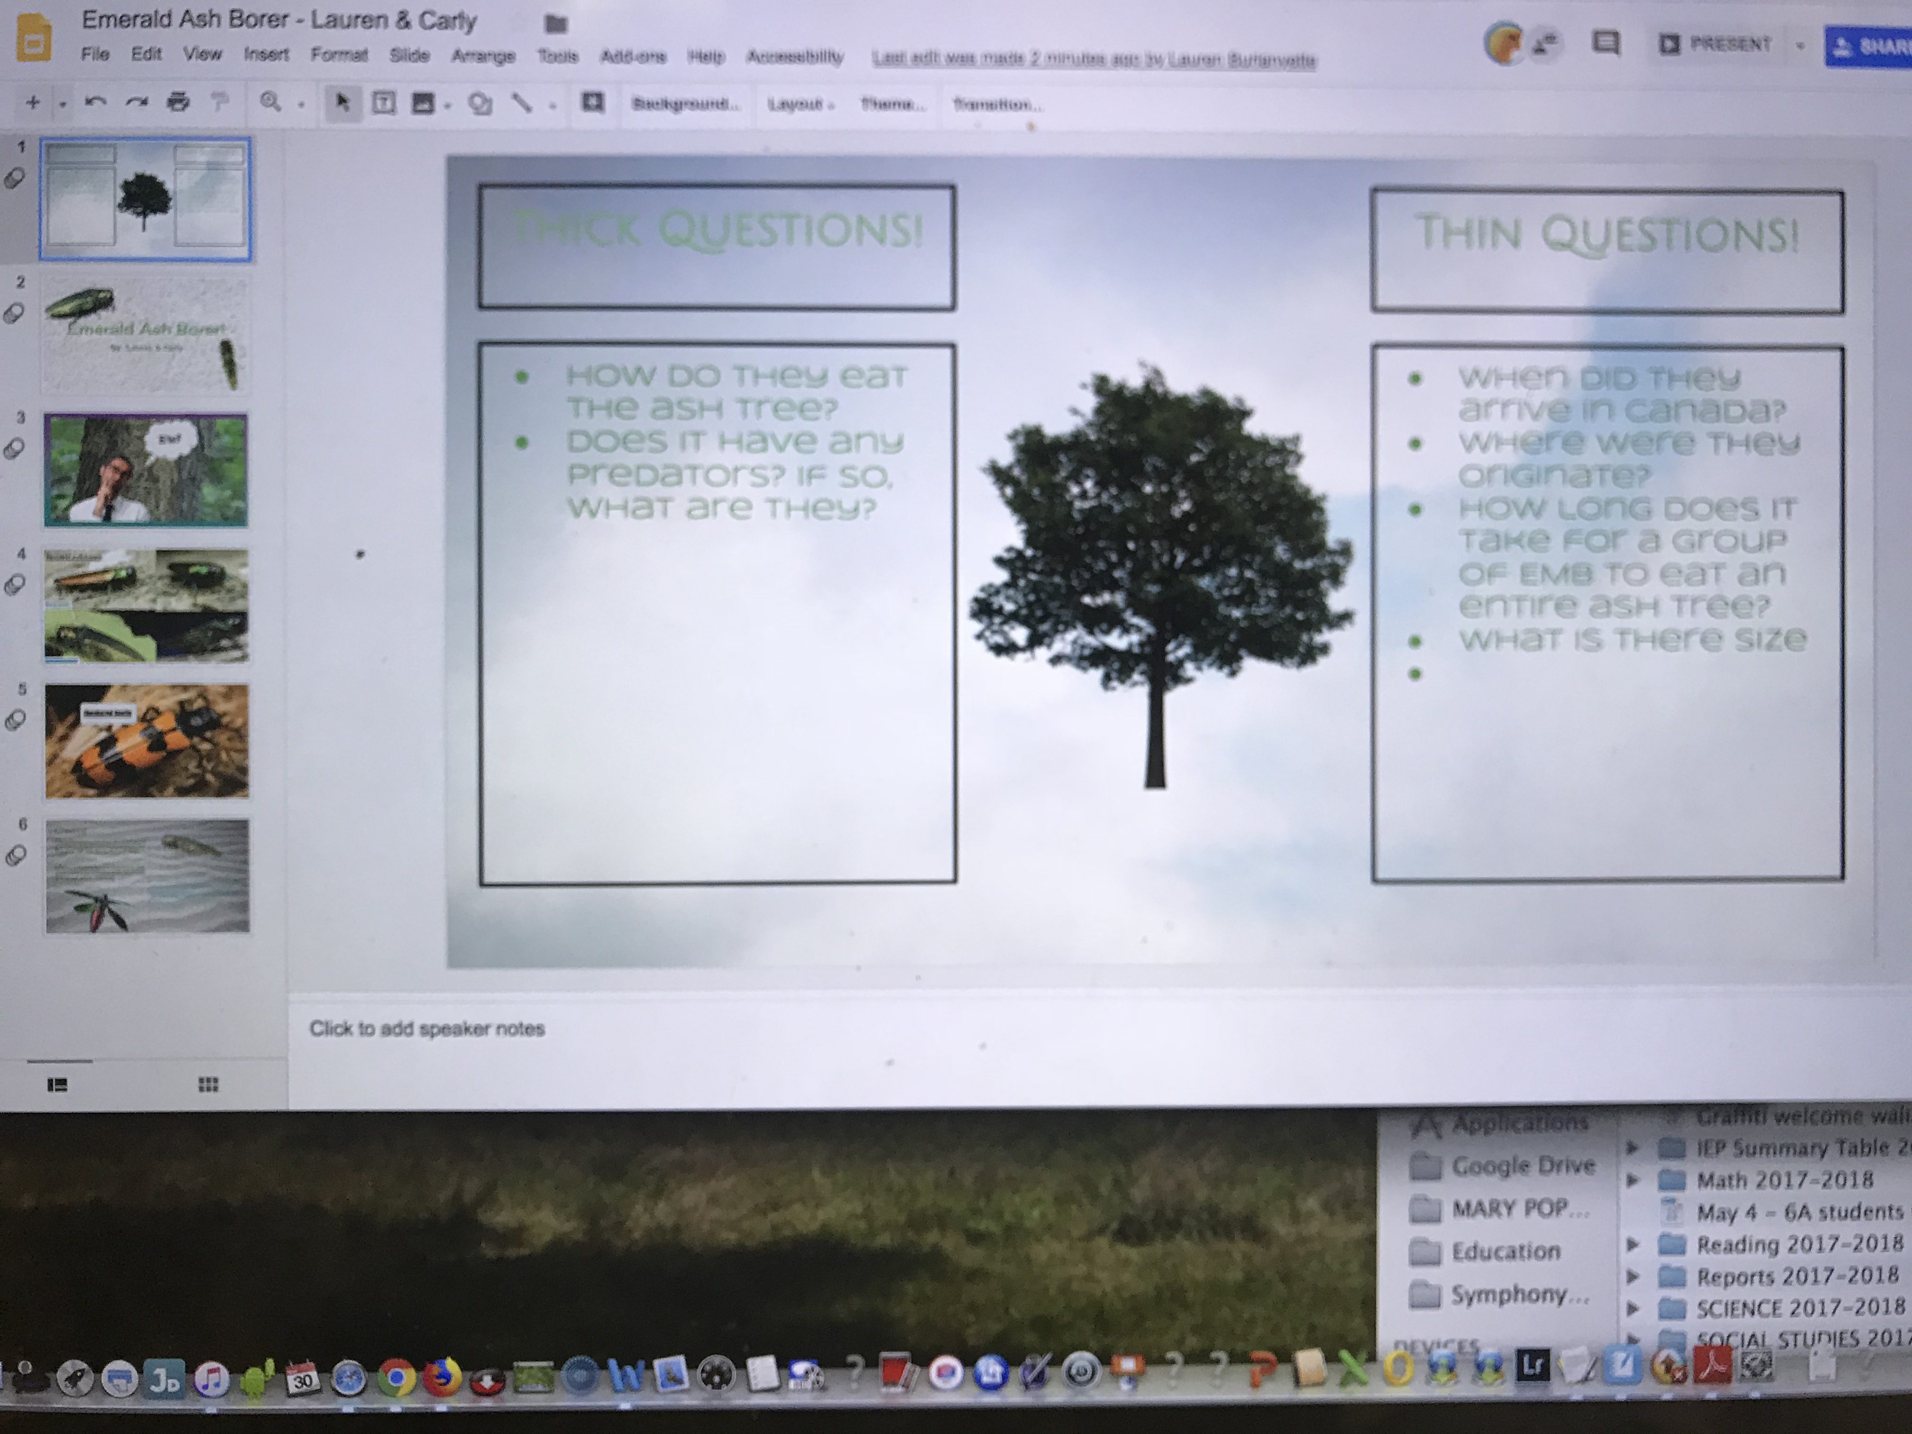Open the Present options dropdown arrow
1912x1434 pixels.
1800,46
